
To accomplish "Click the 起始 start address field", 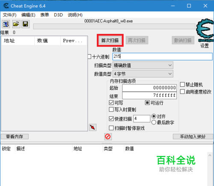I will (149, 88).
